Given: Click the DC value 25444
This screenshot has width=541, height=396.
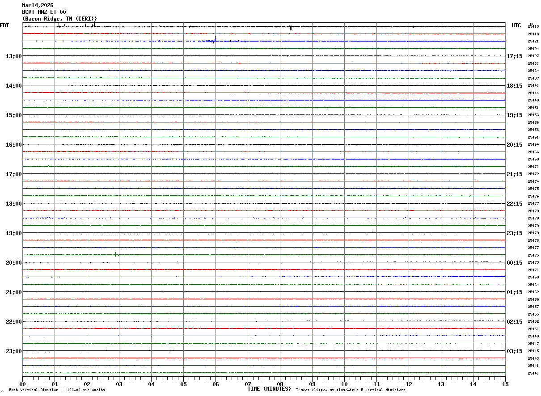Looking at the screenshot, I should [x=533, y=93].
